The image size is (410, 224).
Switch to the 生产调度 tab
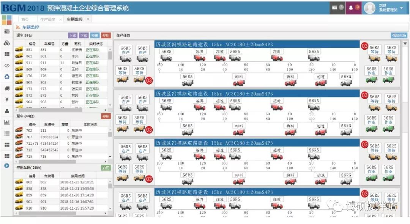point(48,19)
